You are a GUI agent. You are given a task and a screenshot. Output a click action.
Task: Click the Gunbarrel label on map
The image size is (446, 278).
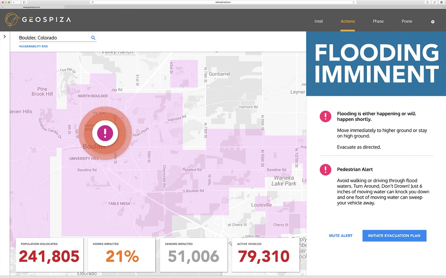(219, 74)
